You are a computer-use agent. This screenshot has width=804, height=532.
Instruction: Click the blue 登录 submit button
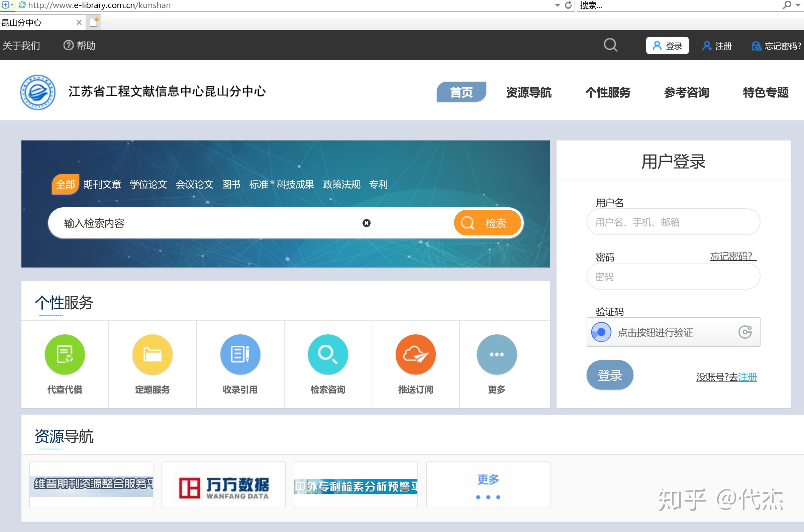tap(610, 375)
